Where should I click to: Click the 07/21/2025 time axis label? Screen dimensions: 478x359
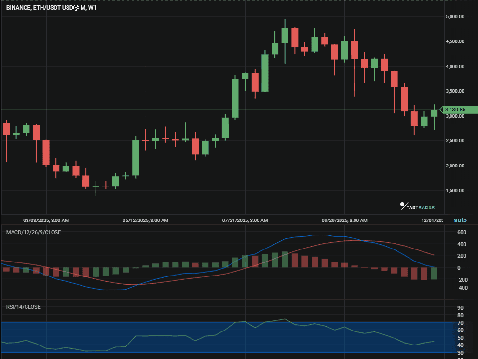(x=245, y=221)
